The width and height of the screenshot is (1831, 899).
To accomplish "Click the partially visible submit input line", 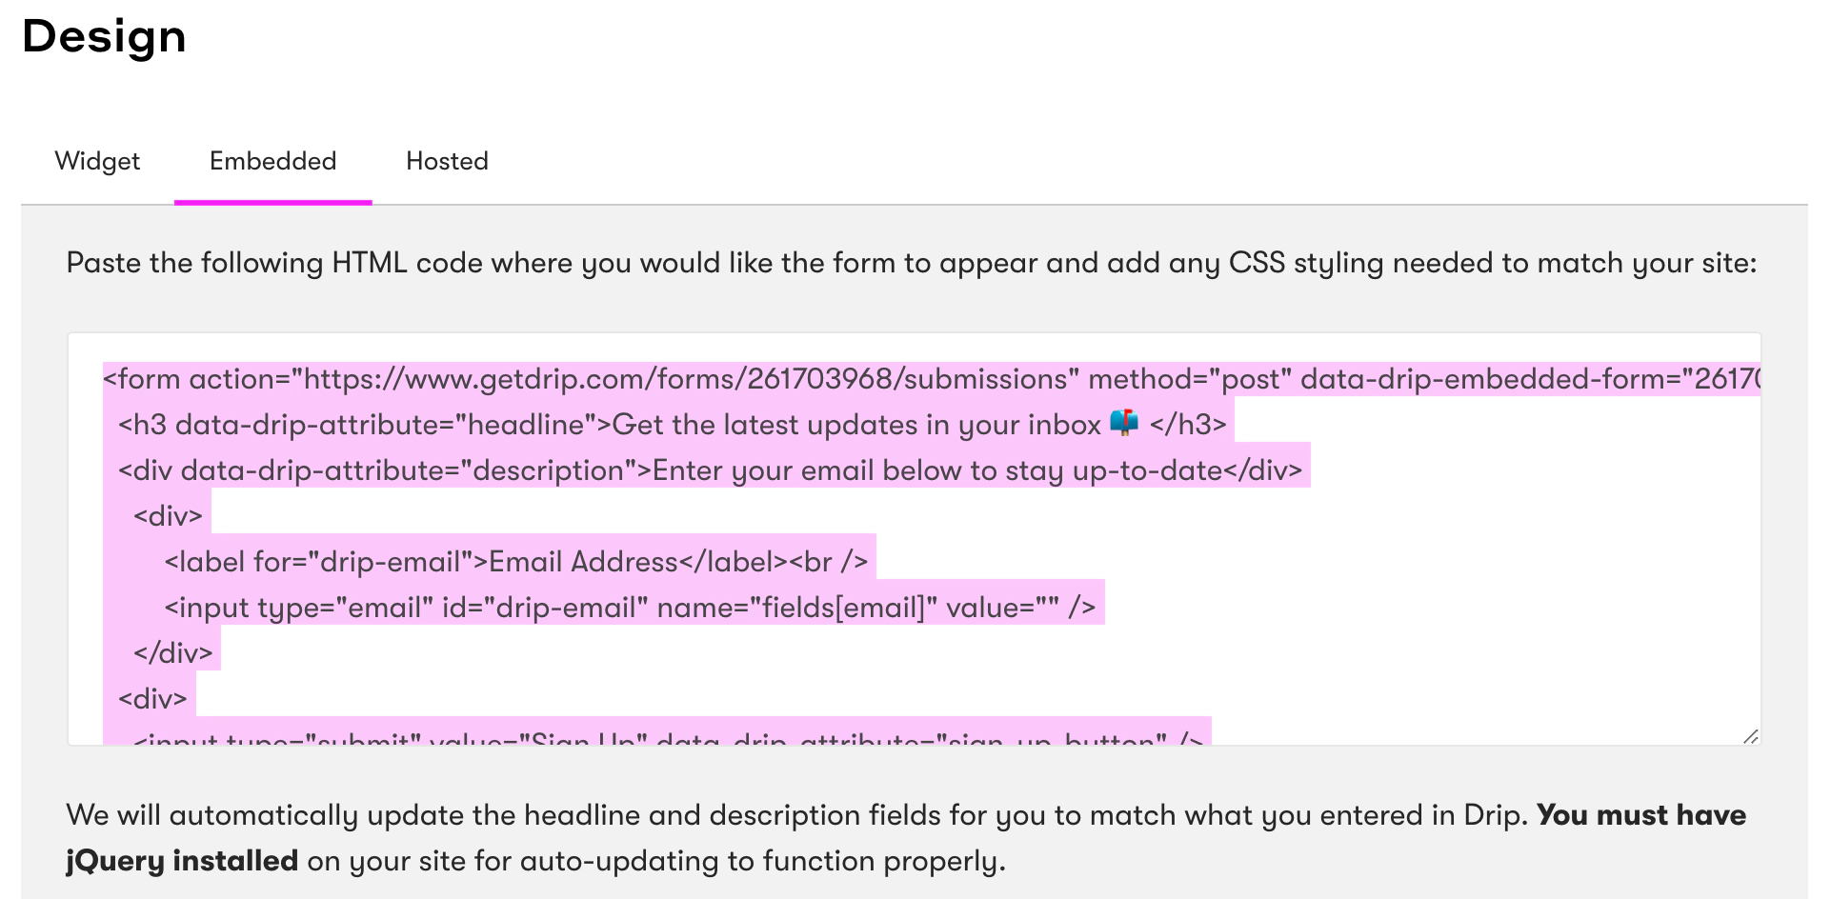I will pos(667,737).
